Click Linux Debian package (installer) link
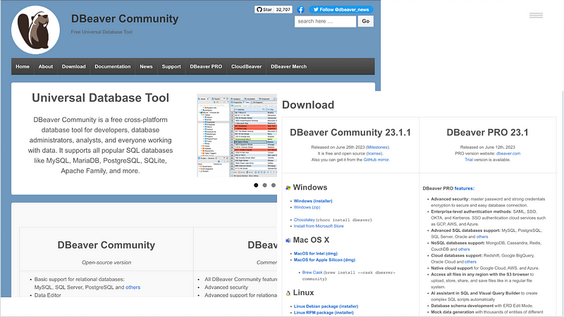This screenshot has height=317, width=564. pyautogui.click(x=326, y=306)
